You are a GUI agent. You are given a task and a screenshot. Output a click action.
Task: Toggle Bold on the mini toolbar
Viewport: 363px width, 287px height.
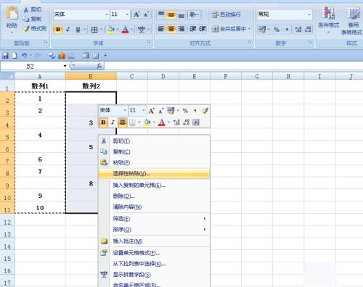point(103,122)
